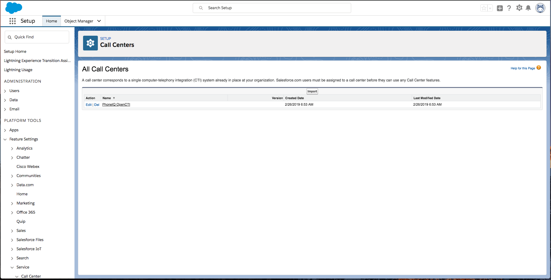Open the help question mark icon
551x280 pixels.
[x=509, y=8]
